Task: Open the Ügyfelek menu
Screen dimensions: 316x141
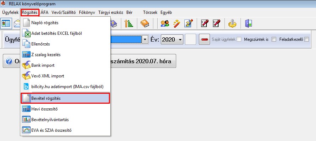Action: coord(10,12)
